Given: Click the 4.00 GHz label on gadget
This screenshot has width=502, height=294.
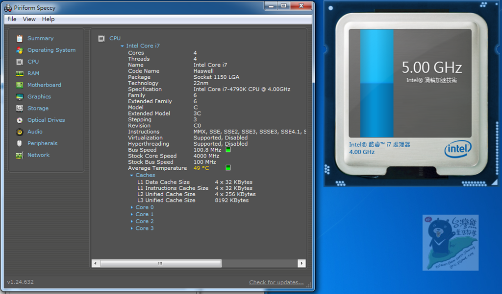Looking at the screenshot, I should tap(362, 152).
